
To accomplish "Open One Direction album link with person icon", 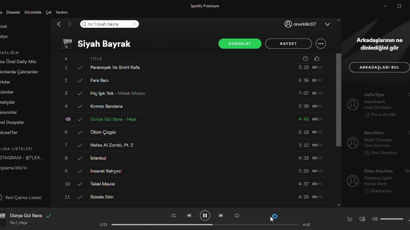I will pyautogui.click(x=383, y=153).
